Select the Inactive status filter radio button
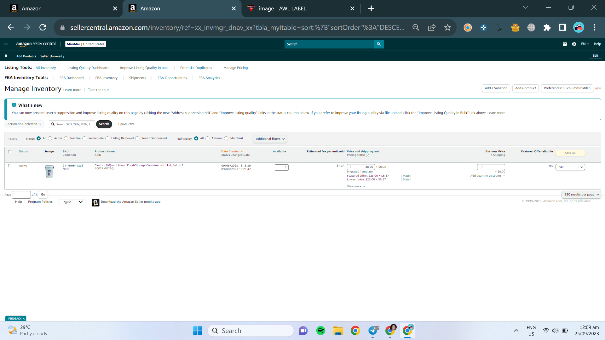 [66, 139]
